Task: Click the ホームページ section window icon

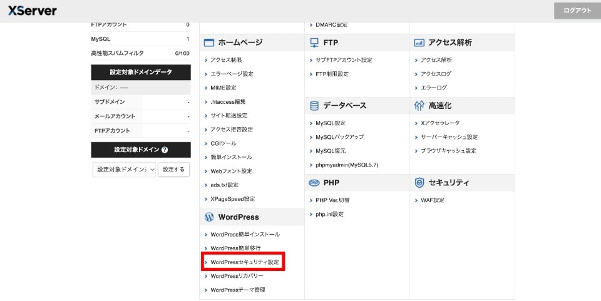Action: coord(209,43)
